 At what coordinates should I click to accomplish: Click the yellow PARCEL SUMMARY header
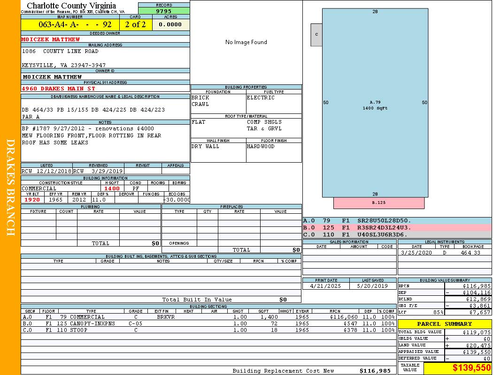coord(444,324)
